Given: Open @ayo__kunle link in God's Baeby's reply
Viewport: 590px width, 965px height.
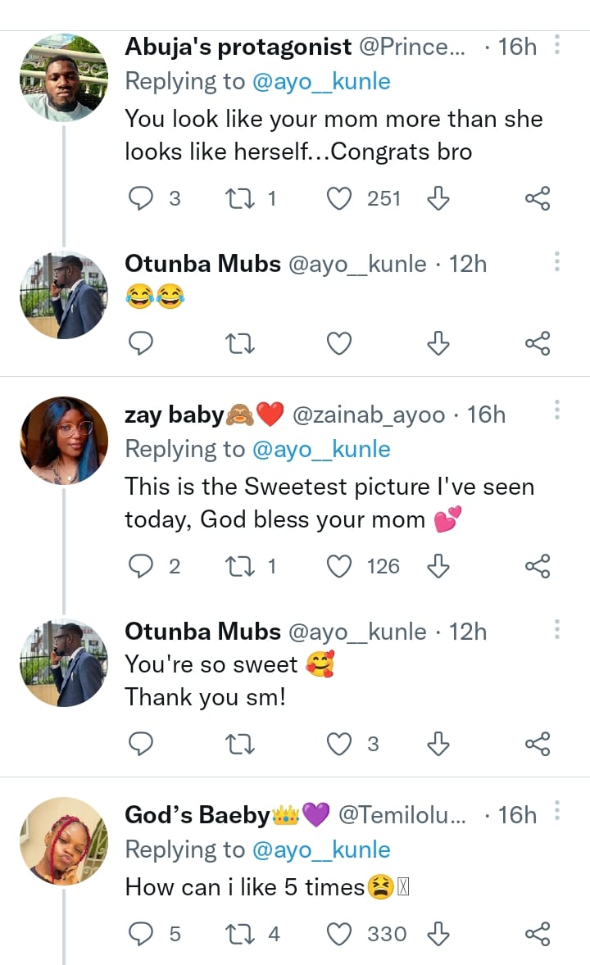Looking at the screenshot, I should 321,849.
